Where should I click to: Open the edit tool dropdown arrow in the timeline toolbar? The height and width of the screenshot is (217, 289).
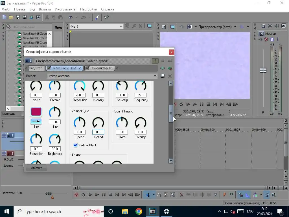154,195
